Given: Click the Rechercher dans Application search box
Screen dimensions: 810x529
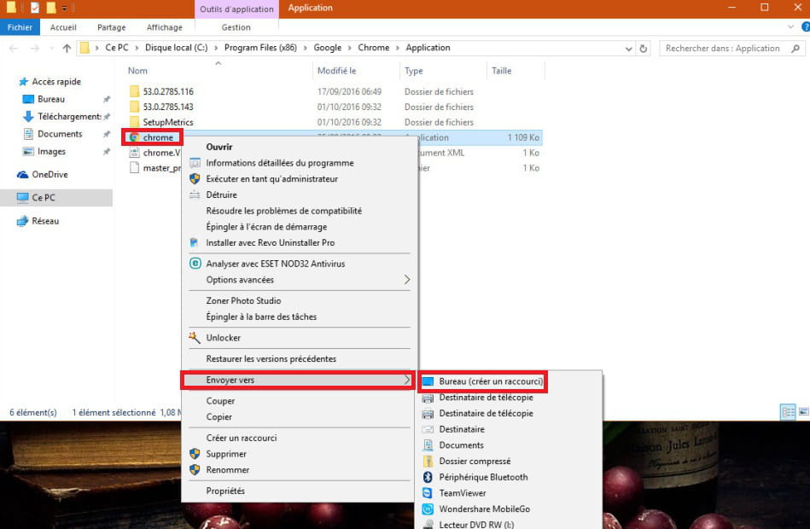Looking at the screenshot, I should (x=727, y=49).
